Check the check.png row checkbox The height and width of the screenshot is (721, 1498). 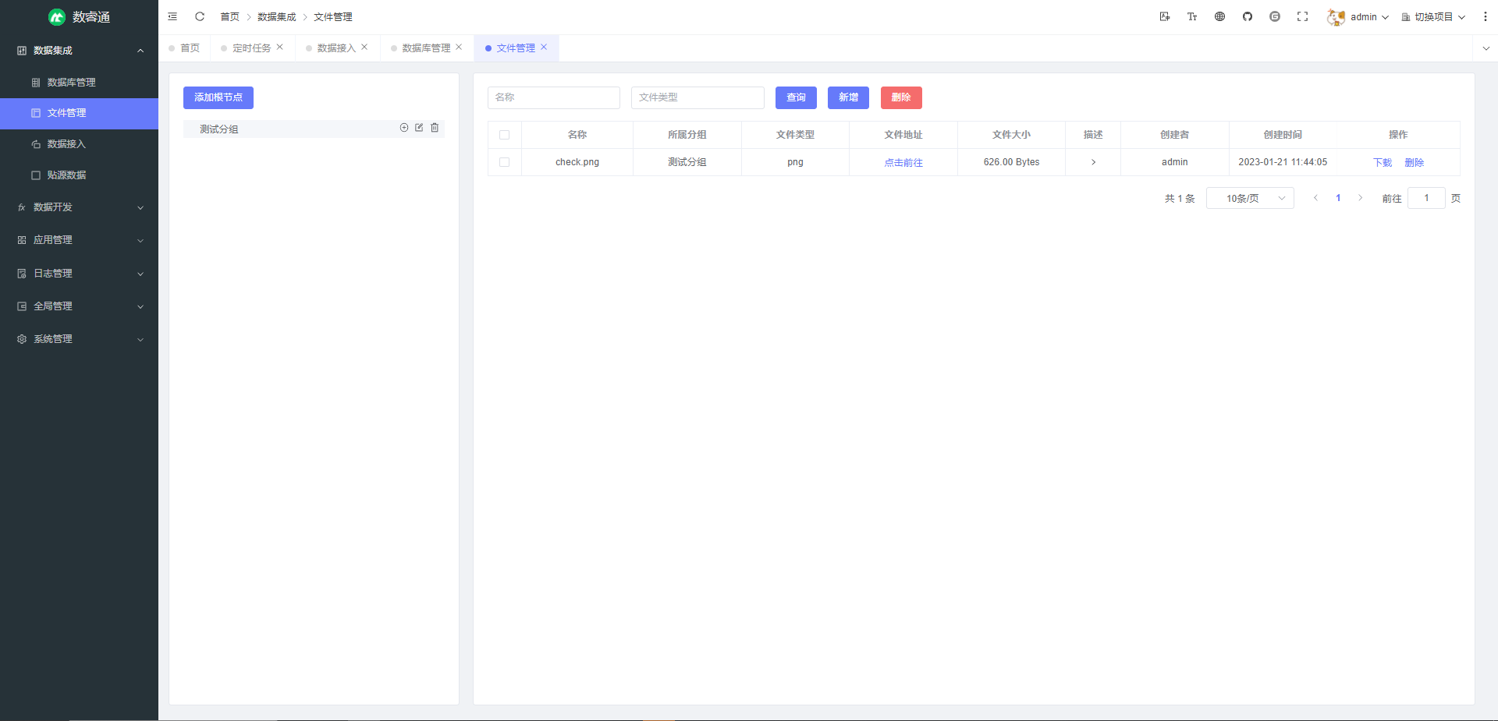click(x=504, y=162)
